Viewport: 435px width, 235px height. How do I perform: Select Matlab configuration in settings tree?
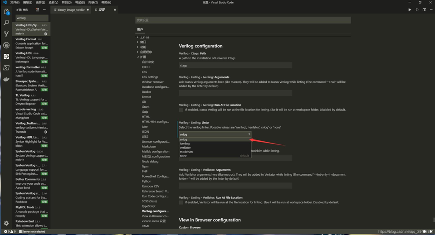point(156,151)
